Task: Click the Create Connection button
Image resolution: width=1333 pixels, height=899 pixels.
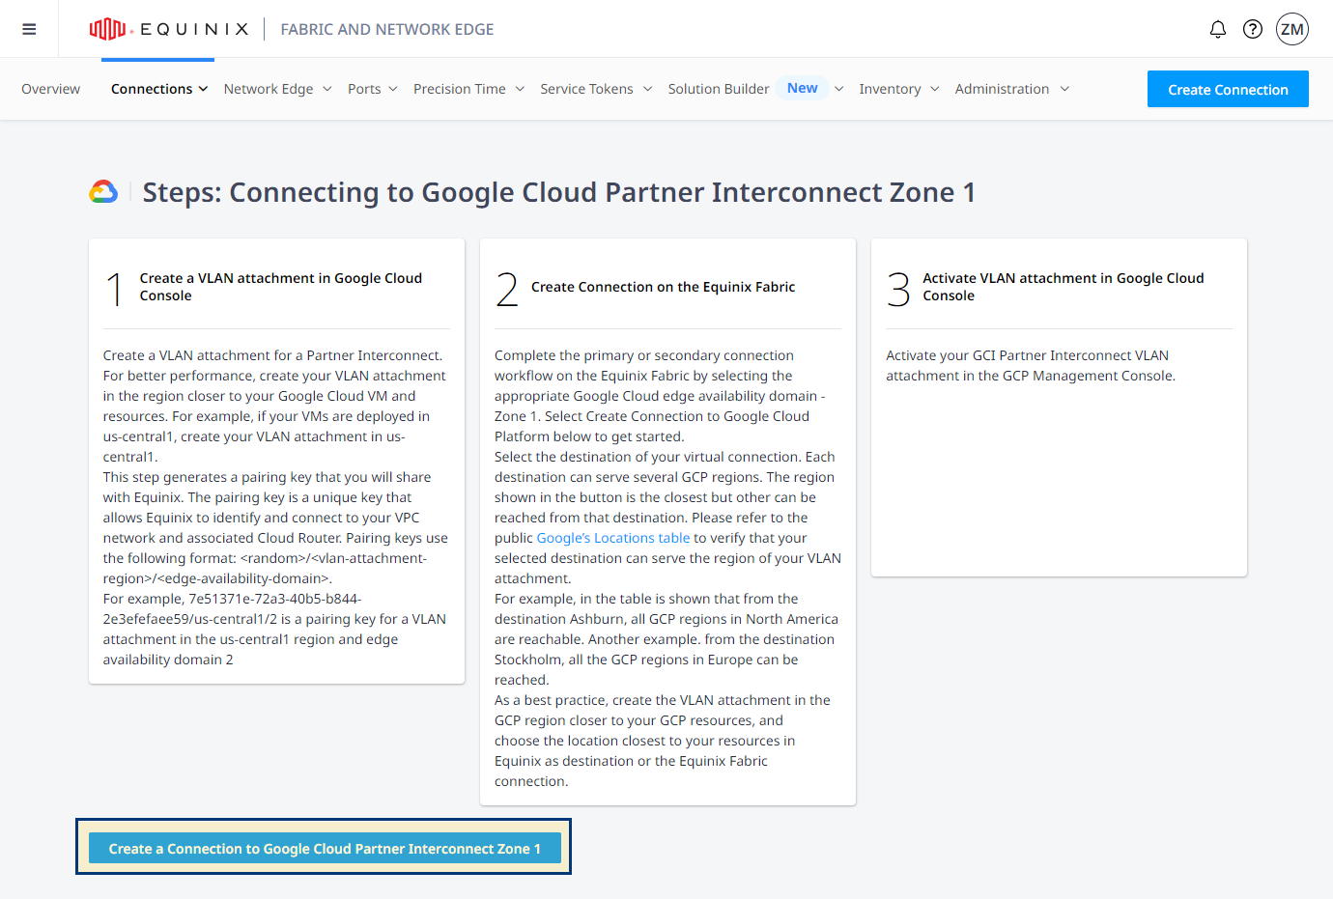Action: coord(1228,89)
